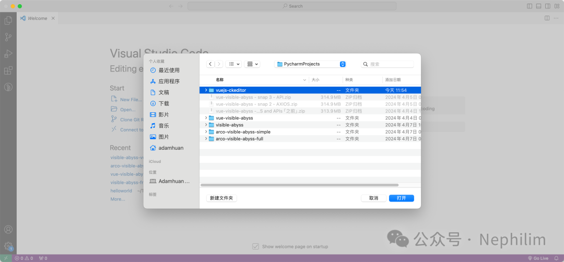Open the group-by grid dropdown
This screenshot has width=564, height=262.
click(x=252, y=64)
